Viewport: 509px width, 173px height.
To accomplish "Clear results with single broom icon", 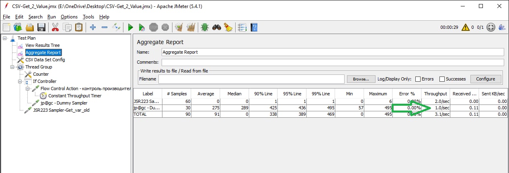I will point(179,27).
